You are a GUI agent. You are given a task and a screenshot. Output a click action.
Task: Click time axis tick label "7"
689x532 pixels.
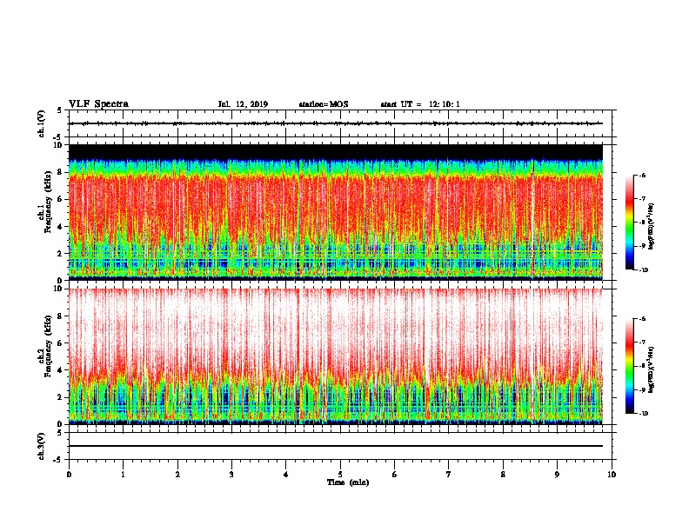449,475
